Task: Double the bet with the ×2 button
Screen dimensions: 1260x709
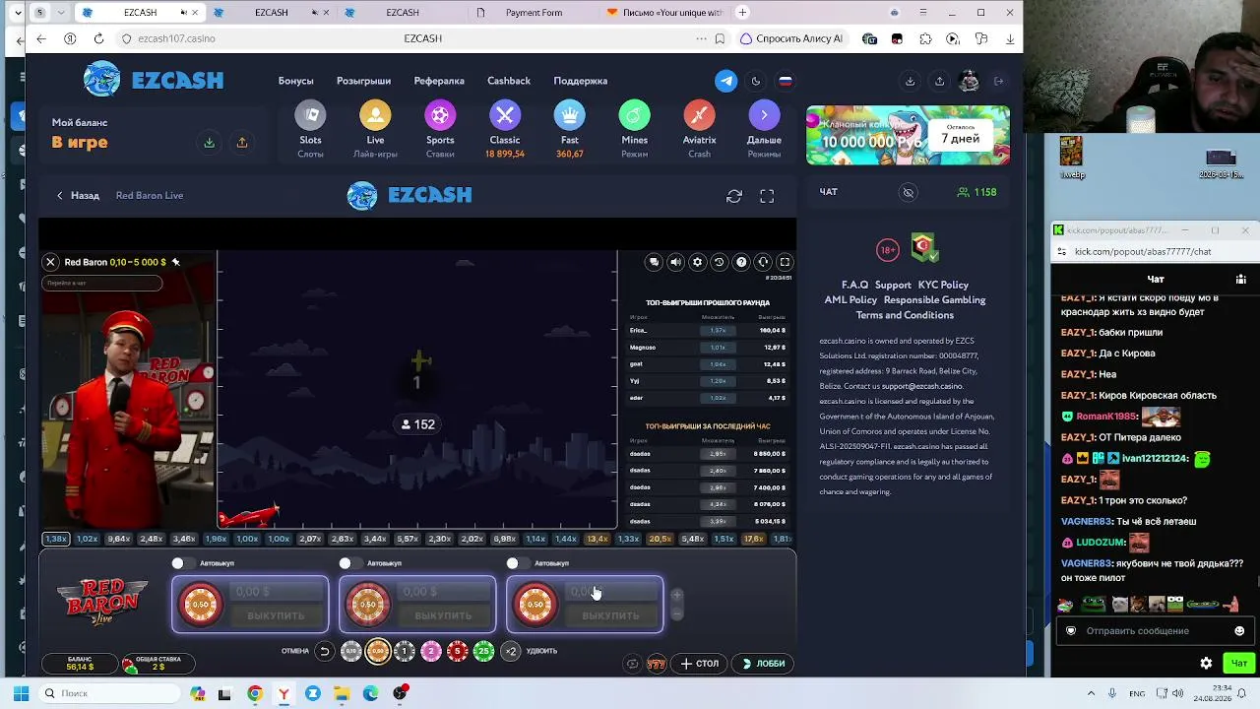Action: point(510,651)
